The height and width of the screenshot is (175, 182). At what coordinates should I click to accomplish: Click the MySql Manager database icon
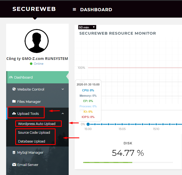14,152
